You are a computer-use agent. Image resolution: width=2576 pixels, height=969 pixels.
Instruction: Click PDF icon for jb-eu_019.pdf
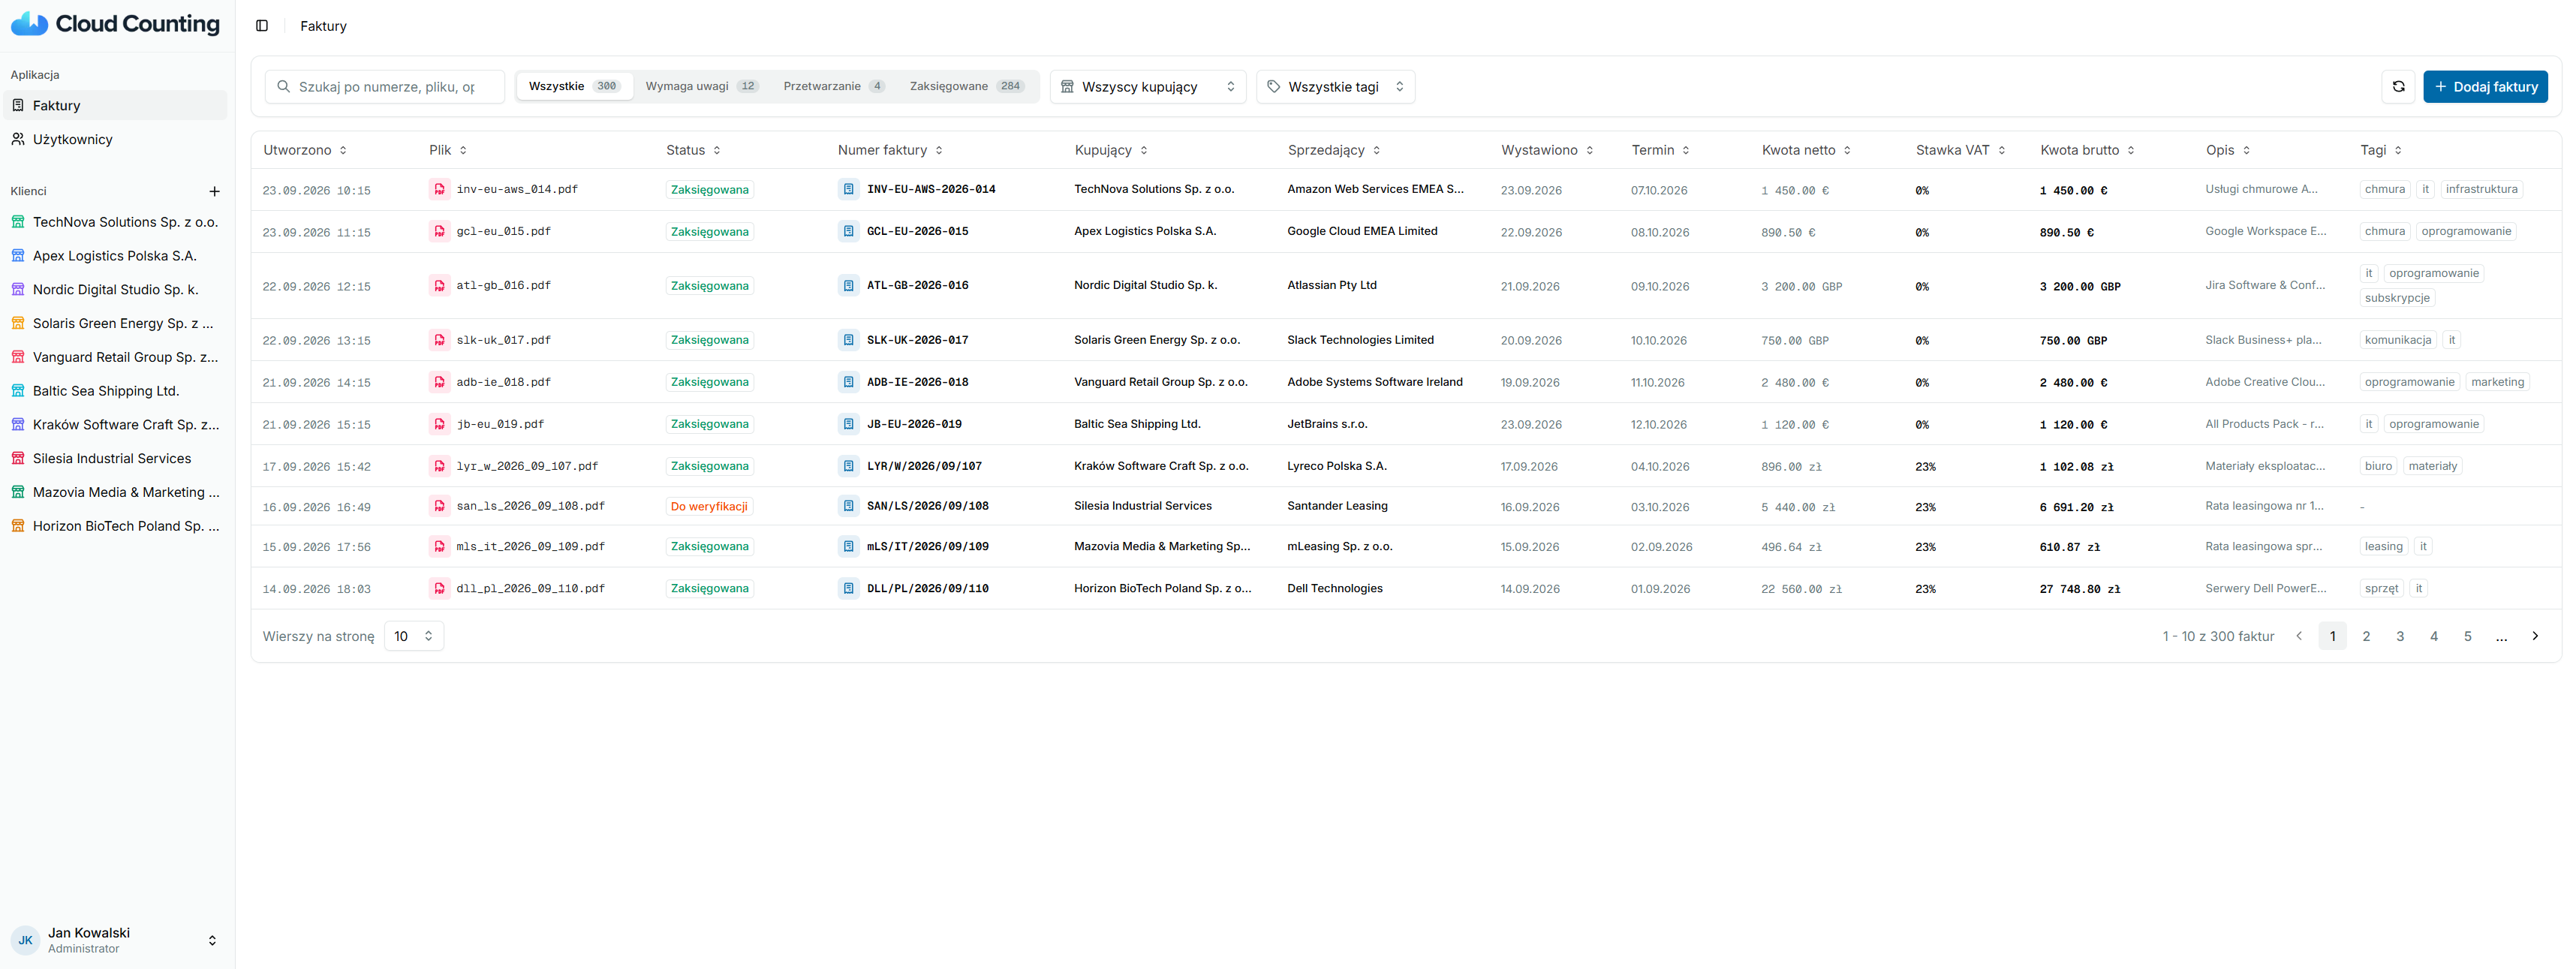tap(439, 424)
